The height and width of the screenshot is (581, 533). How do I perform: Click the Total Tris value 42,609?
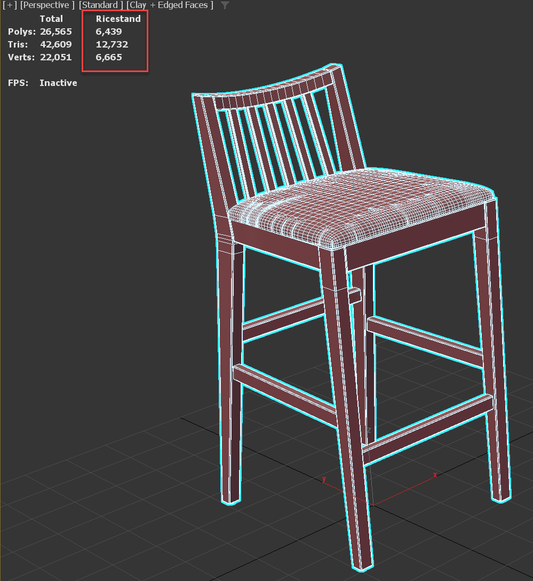tap(56, 44)
